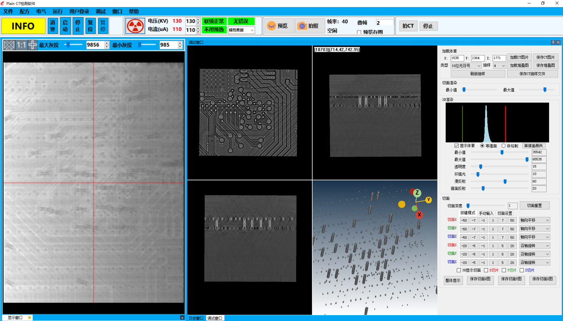Click the 加载CT图片 button
The image size is (563, 321).
pyautogui.click(x=519, y=58)
